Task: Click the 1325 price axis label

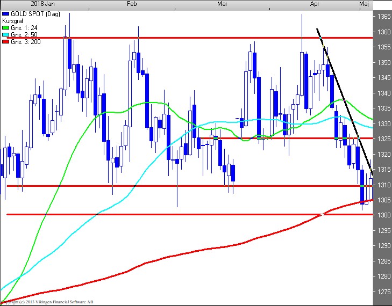Action: pos(383,139)
